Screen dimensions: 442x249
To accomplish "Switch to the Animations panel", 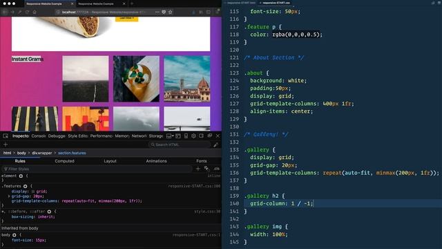I will [157, 161].
